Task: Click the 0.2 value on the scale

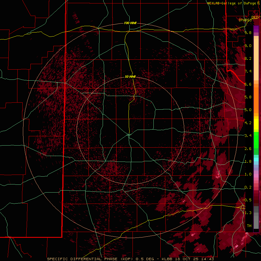Action: pos(248,187)
